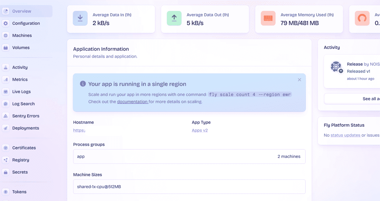Open Sentry Errors from the sidebar
The height and width of the screenshot is (201, 380).
click(26, 116)
